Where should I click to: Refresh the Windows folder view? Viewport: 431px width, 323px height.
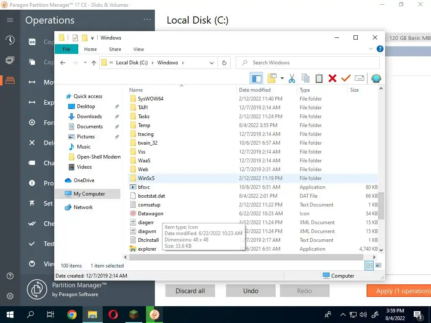[x=224, y=63]
